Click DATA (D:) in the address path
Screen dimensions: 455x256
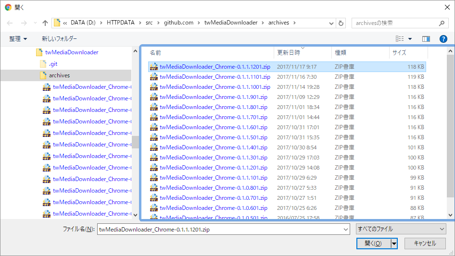coord(83,23)
